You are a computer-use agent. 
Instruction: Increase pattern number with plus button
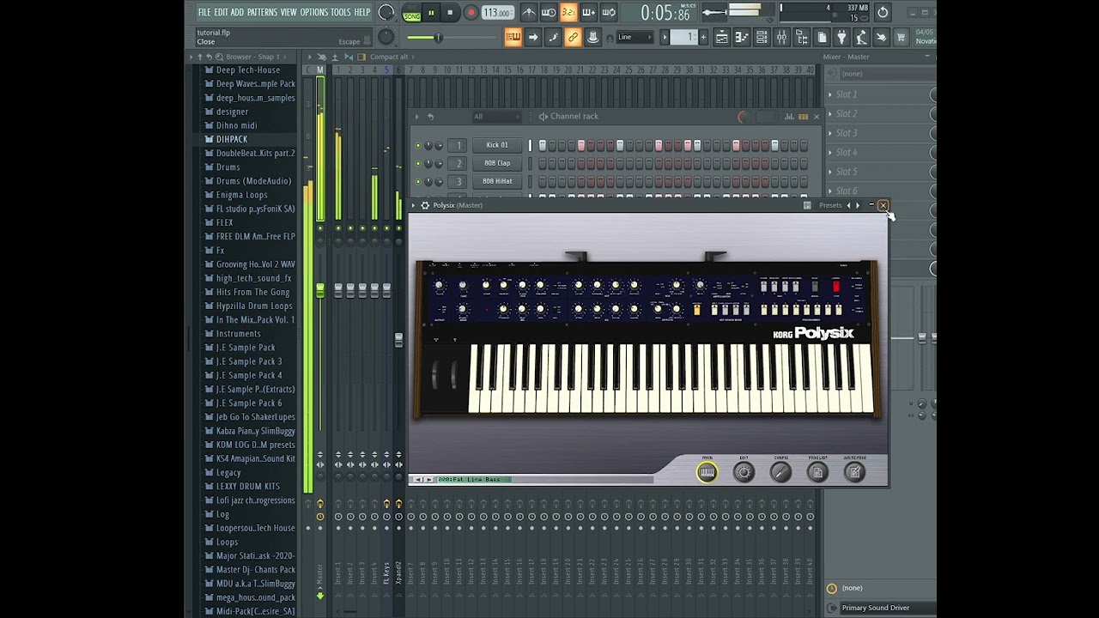pyautogui.click(x=703, y=37)
